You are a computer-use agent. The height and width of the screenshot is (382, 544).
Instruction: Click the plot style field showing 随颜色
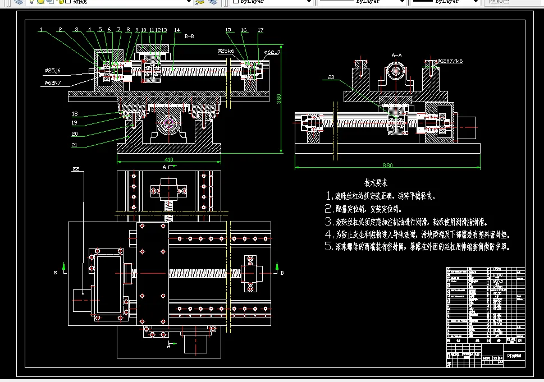(x=499, y=2)
